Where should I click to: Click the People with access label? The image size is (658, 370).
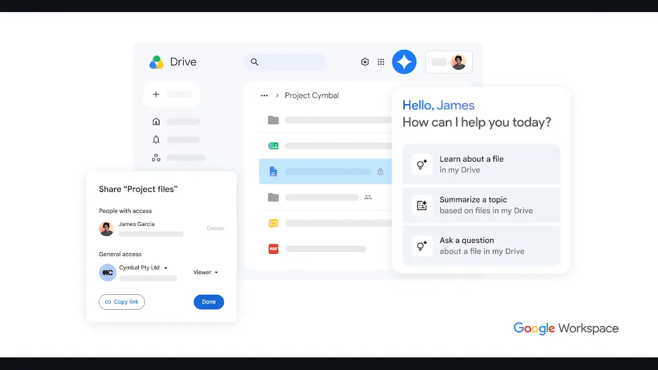click(125, 211)
